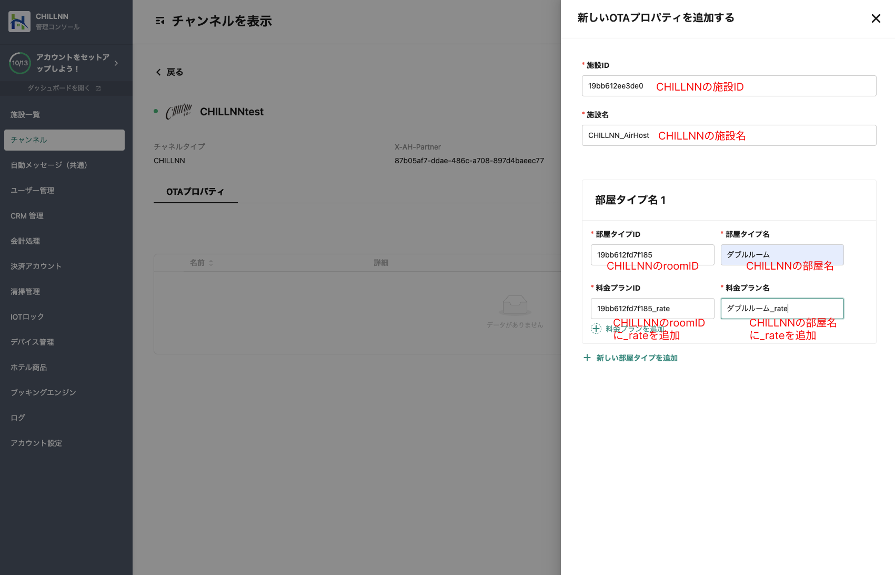Click X-AH-Partner value 87b05af7-ddae-486c-a708-897d4baeec77
Image resolution: width=895 pixels, height=575 pixels.
pyautogui.click(x=469, y=161)
